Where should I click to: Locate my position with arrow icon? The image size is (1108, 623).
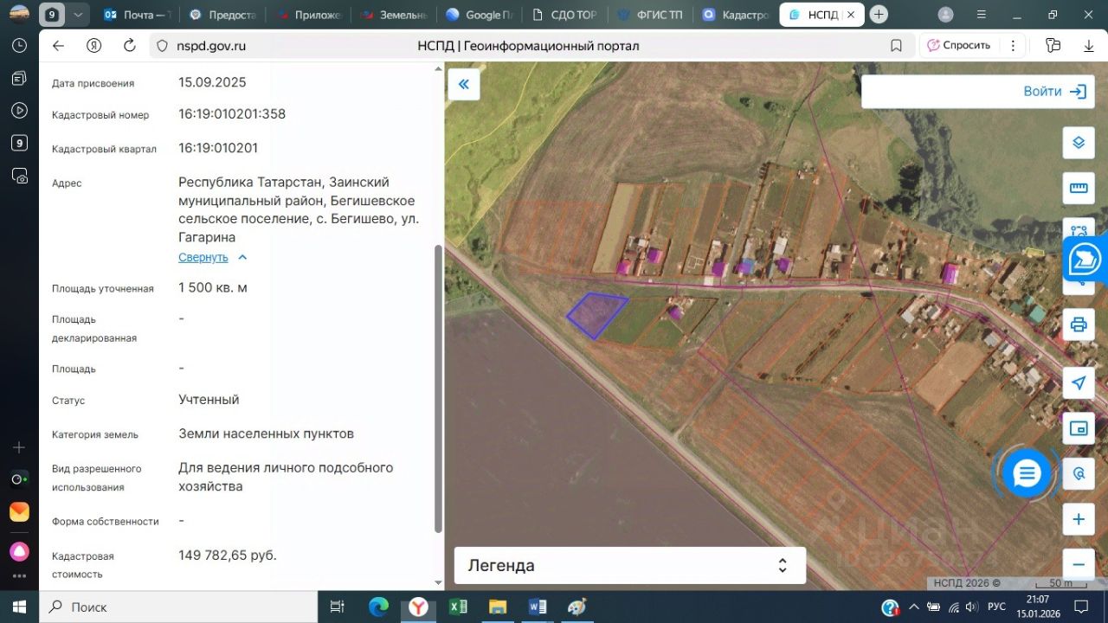tap(1079, 382)
